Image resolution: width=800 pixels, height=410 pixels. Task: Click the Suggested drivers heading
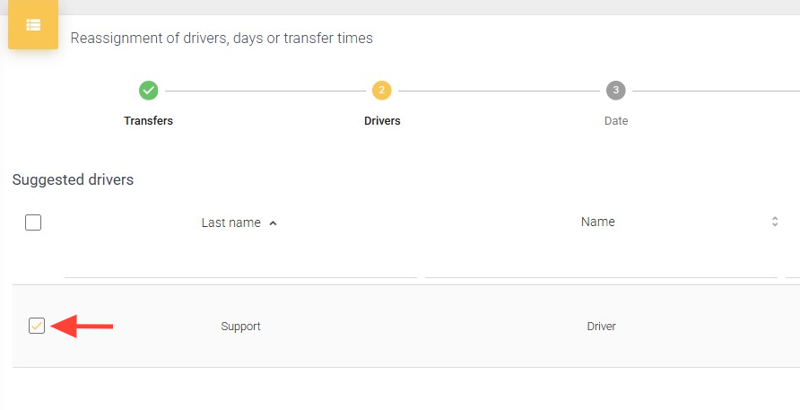73,179
